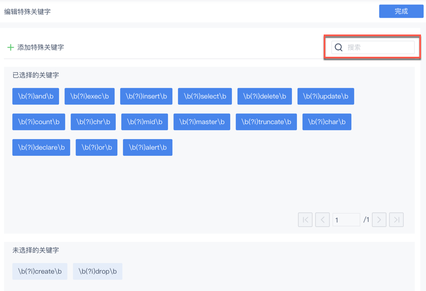
Task: Go to the next keyword page
Action: 379,220
